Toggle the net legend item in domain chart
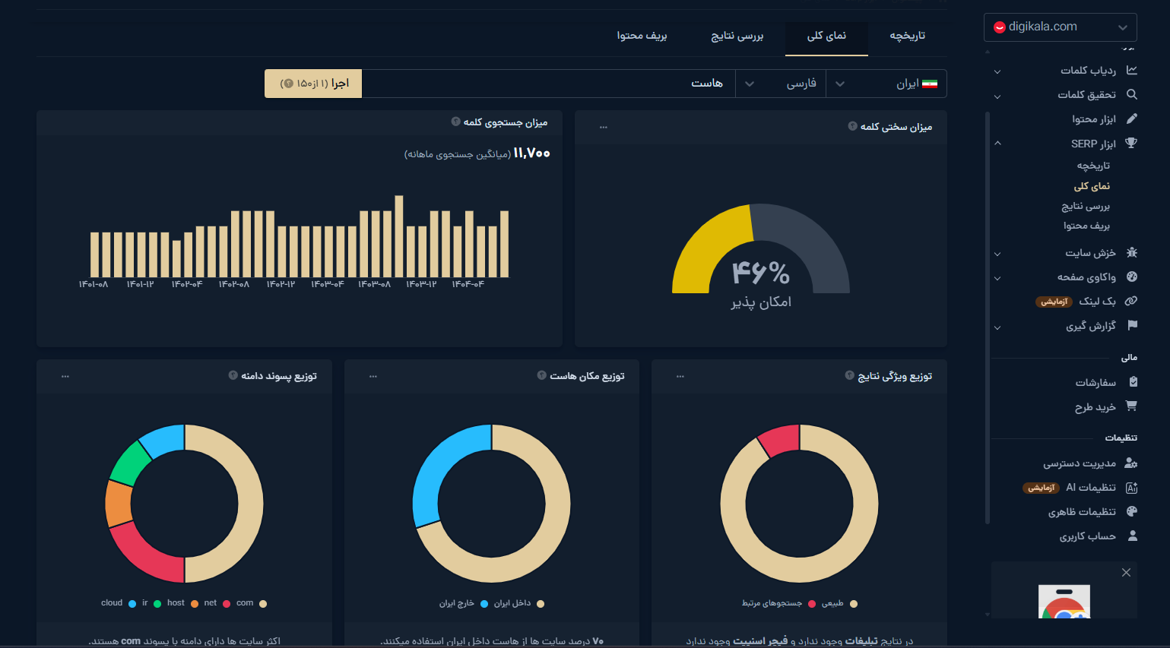1170x648 pixels. click(x=217, y=603)
